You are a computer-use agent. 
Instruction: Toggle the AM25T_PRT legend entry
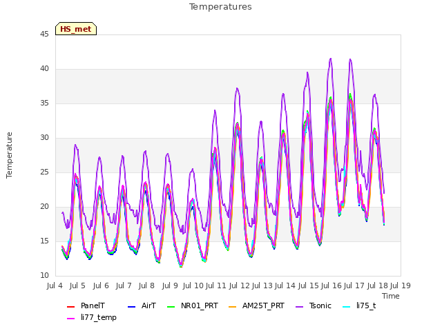click(256, 306)
